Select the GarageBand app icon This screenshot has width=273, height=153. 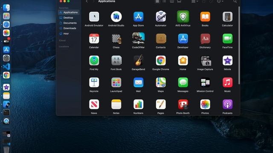point(138,60)
